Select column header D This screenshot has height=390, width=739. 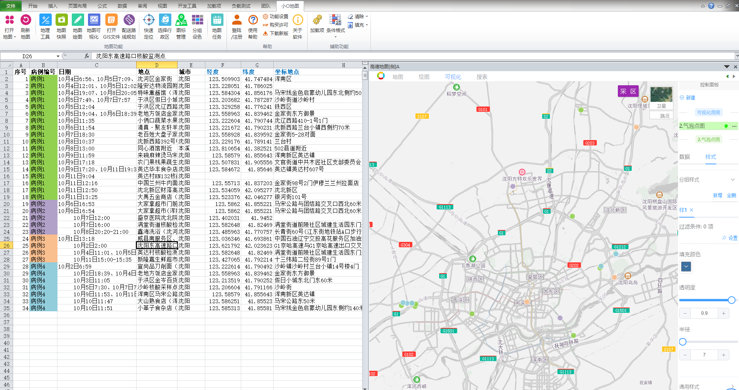point(157,65)
